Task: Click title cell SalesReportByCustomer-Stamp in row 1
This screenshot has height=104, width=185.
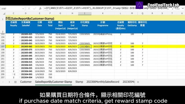Action: 30,18
